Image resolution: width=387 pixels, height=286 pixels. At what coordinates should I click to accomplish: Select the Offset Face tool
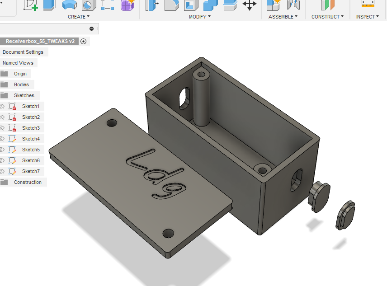click(x=230, y=5)
